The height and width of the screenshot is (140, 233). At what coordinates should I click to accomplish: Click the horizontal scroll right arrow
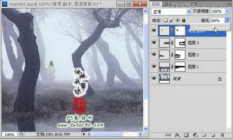pos(140,134)
